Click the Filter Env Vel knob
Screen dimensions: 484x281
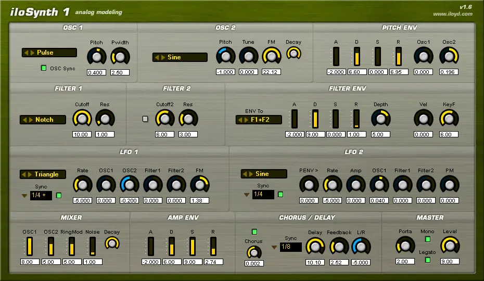point(423,119)
